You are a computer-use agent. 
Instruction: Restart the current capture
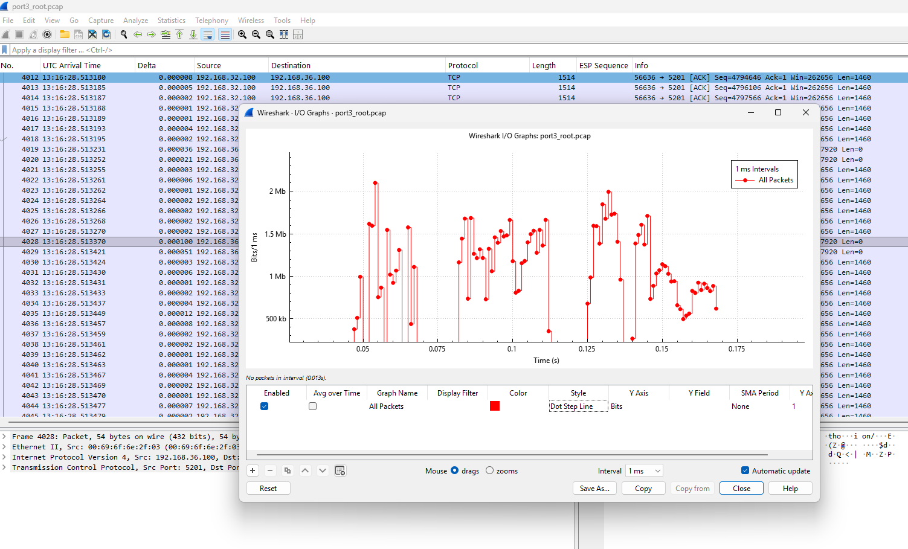coord(33,34)
